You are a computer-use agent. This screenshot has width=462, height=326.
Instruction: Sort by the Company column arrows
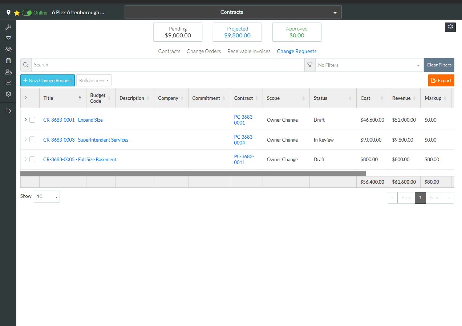click(182, 98)
